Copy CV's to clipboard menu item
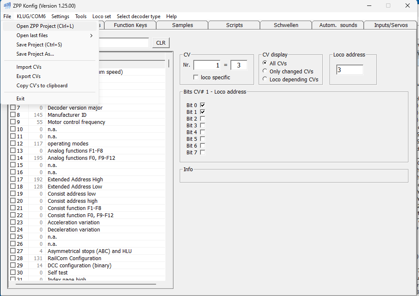Viewport: 419px width, 296px height. [x=42, y=86]
